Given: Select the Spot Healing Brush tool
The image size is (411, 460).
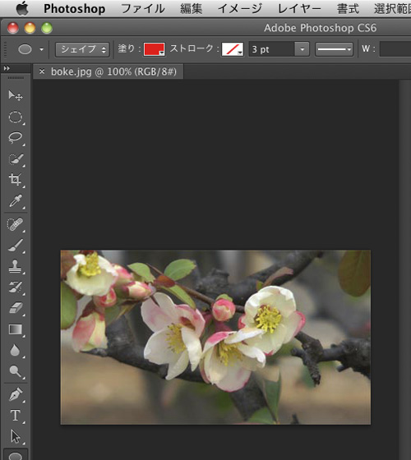Looking at the screenshot, I should [16, 224].
